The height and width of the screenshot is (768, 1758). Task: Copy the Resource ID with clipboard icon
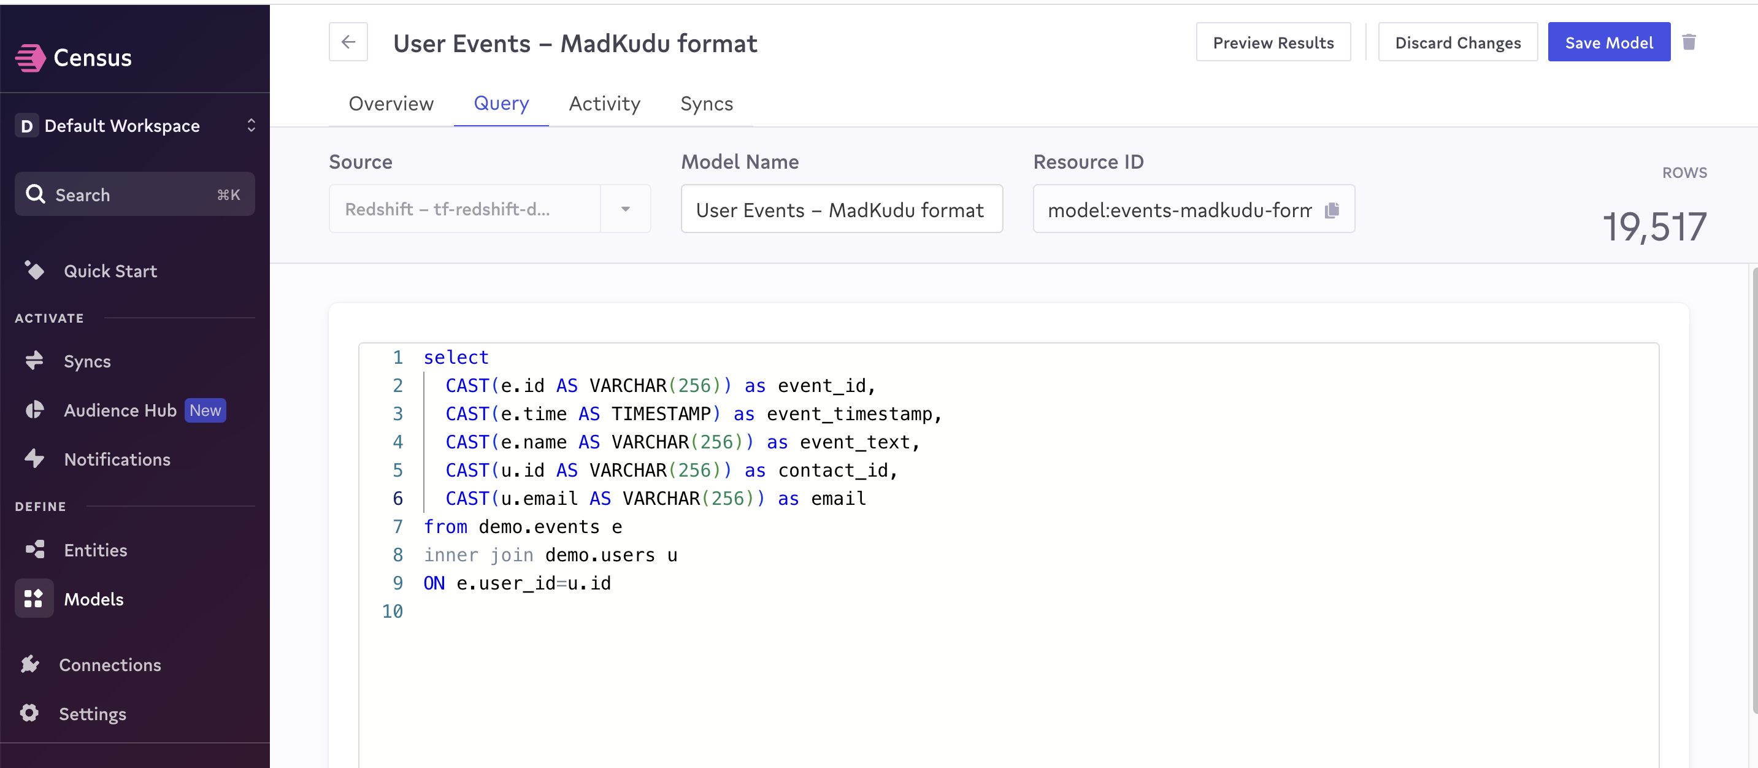[x=1332, y=210]
